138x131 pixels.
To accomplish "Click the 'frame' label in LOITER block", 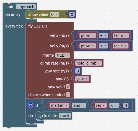I will (48, 55).
